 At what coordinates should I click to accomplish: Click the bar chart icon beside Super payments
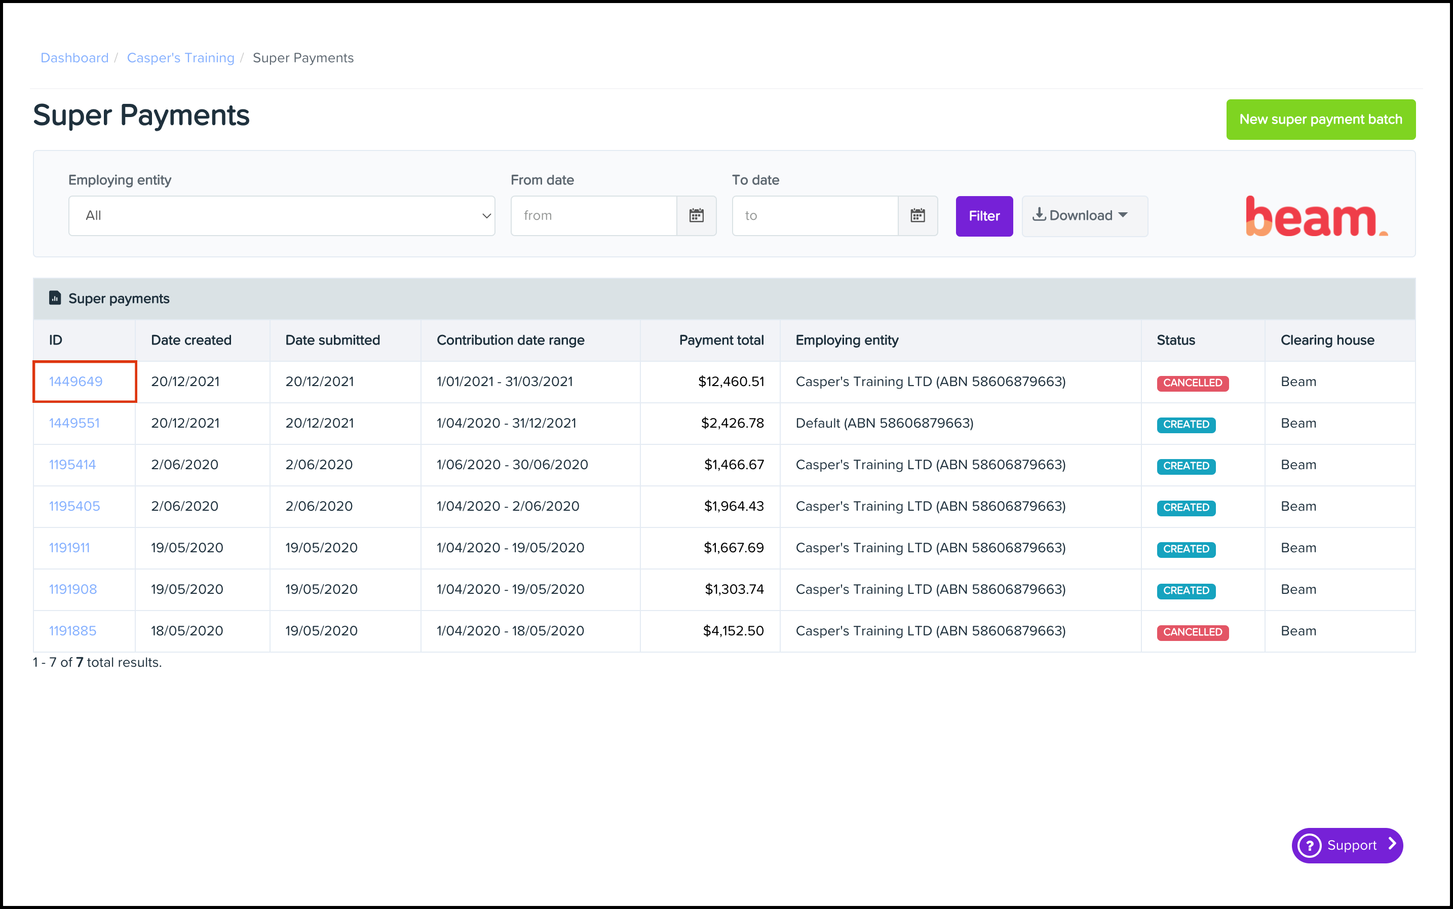[x=55, y=298]
